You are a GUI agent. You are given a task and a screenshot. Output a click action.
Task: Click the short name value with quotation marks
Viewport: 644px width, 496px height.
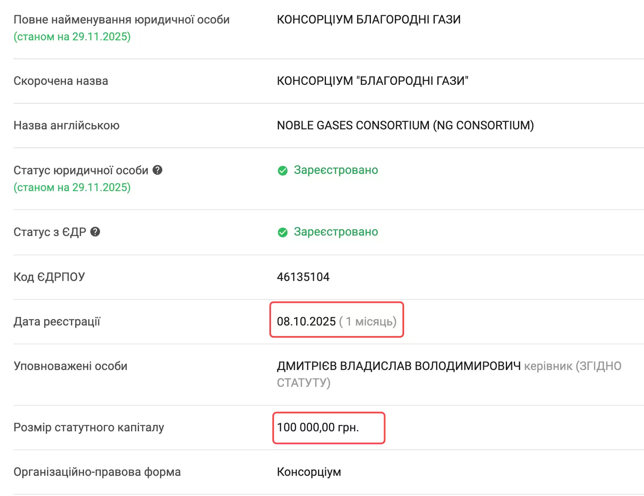[x=372, y=81]
